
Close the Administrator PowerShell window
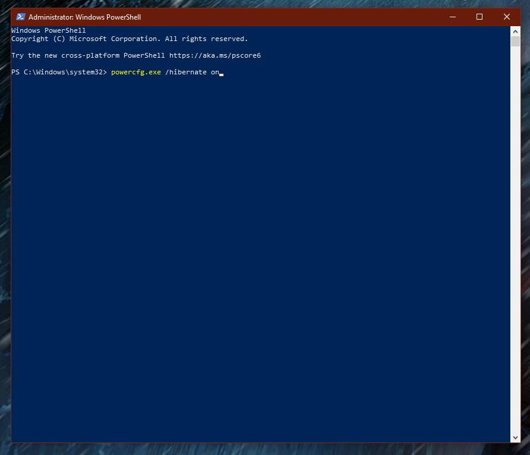tap(507, 17)
